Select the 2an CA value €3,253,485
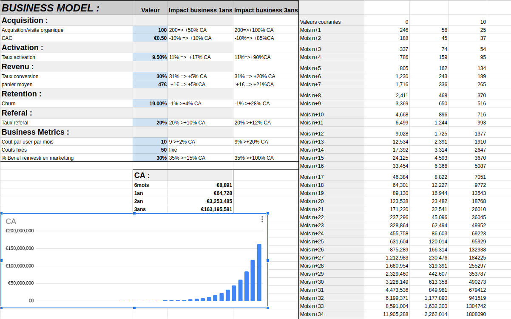Viewport: 511px width, 319px height. tap(201, 201)
